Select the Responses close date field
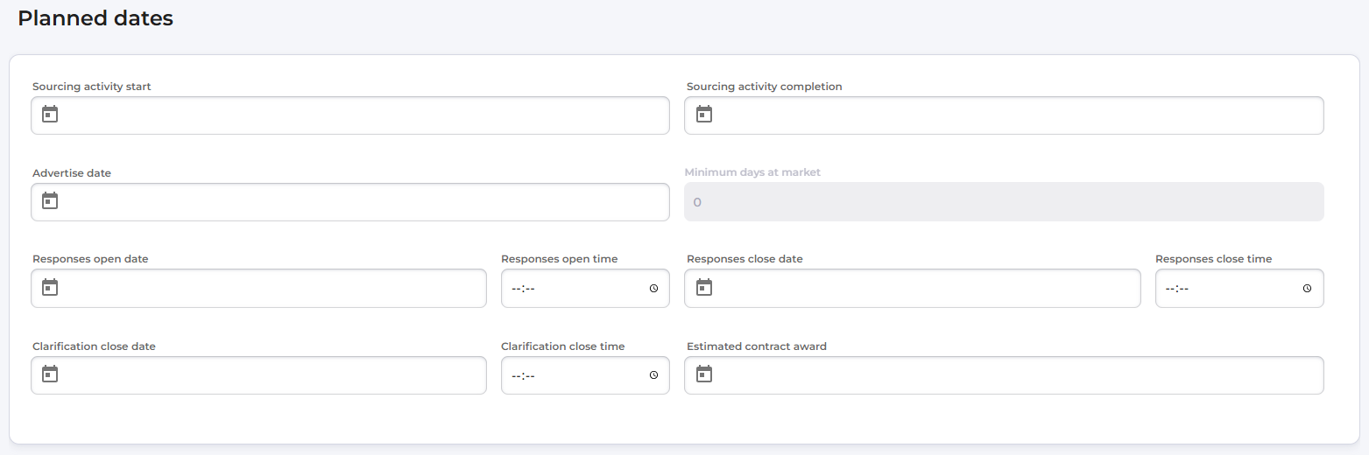Screen dimensions: 1369x455 point(921,289)
